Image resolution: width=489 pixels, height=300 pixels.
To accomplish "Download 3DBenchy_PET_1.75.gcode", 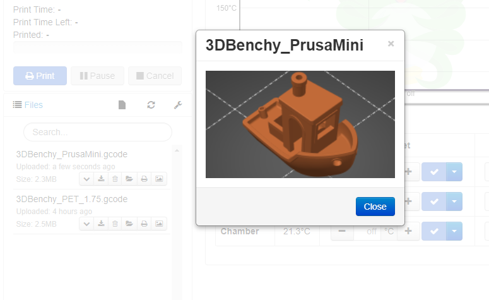I will [101, 224].
